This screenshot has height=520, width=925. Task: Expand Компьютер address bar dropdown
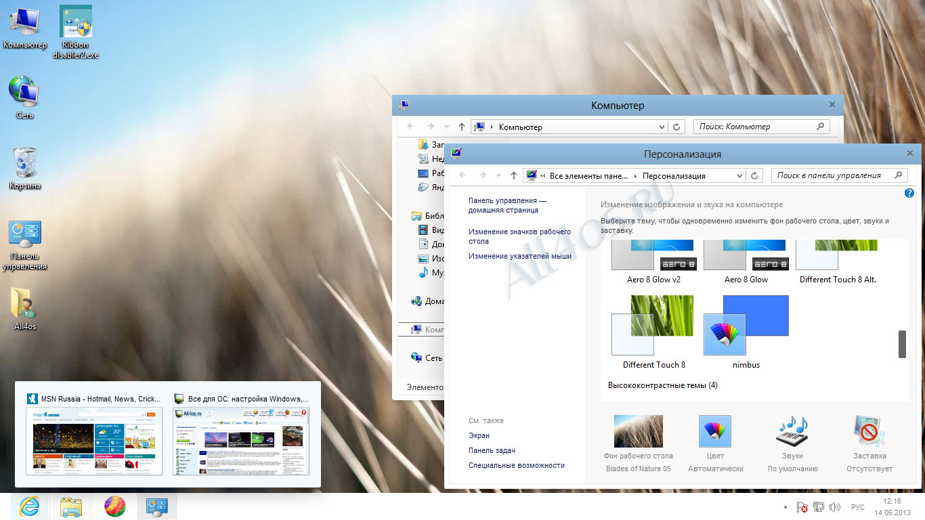pos(662,127)
